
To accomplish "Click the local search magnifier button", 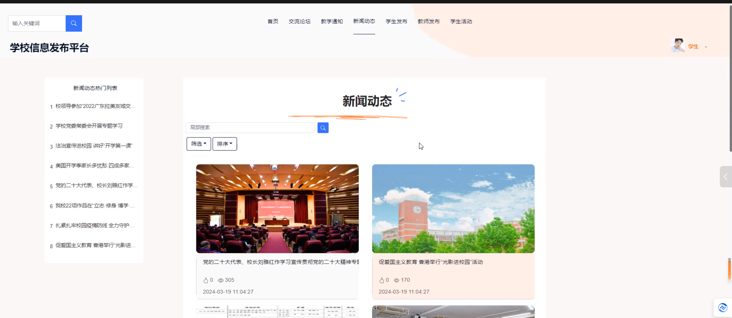I will pos(323,128).
